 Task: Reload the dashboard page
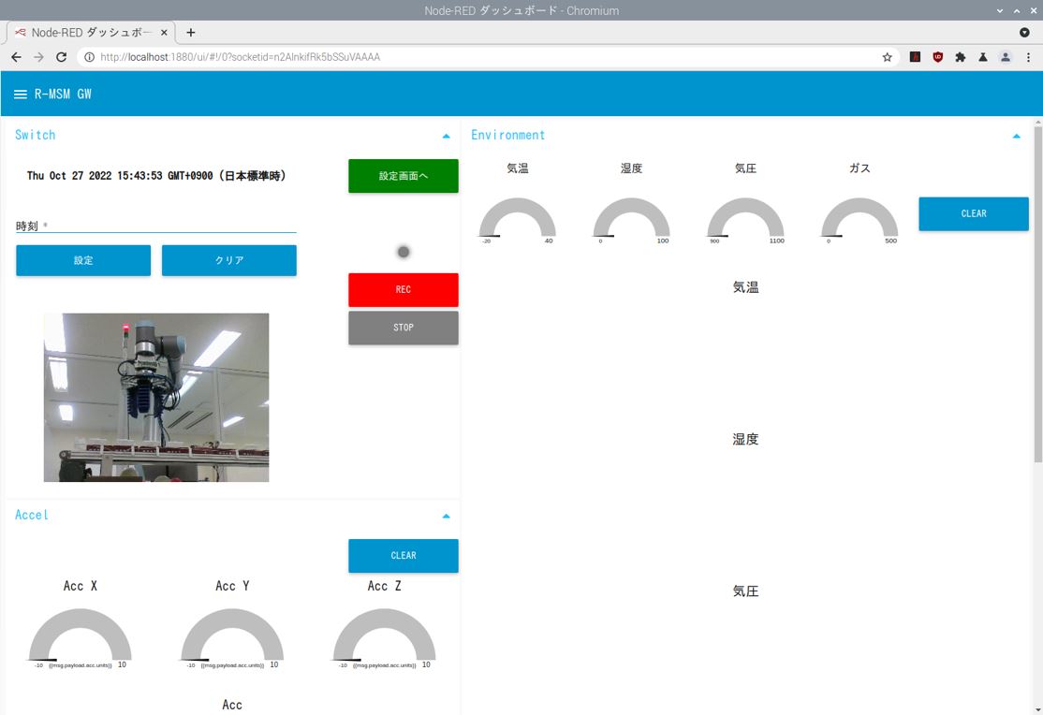click(62, 57)
